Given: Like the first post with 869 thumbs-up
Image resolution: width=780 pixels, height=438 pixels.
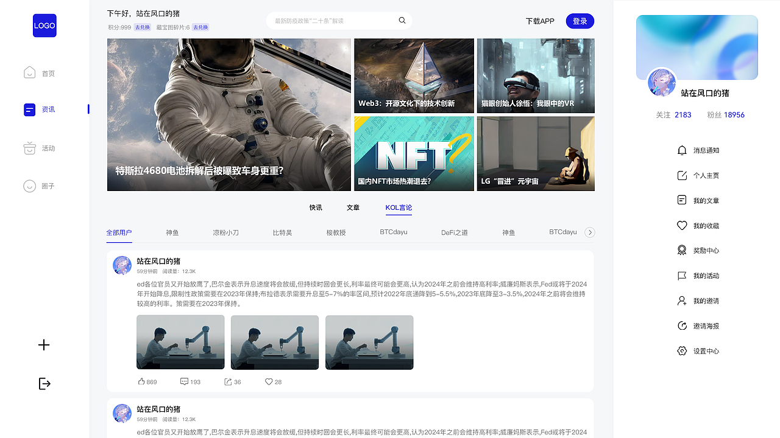Looking at the screenshot, I should point(141,381).
